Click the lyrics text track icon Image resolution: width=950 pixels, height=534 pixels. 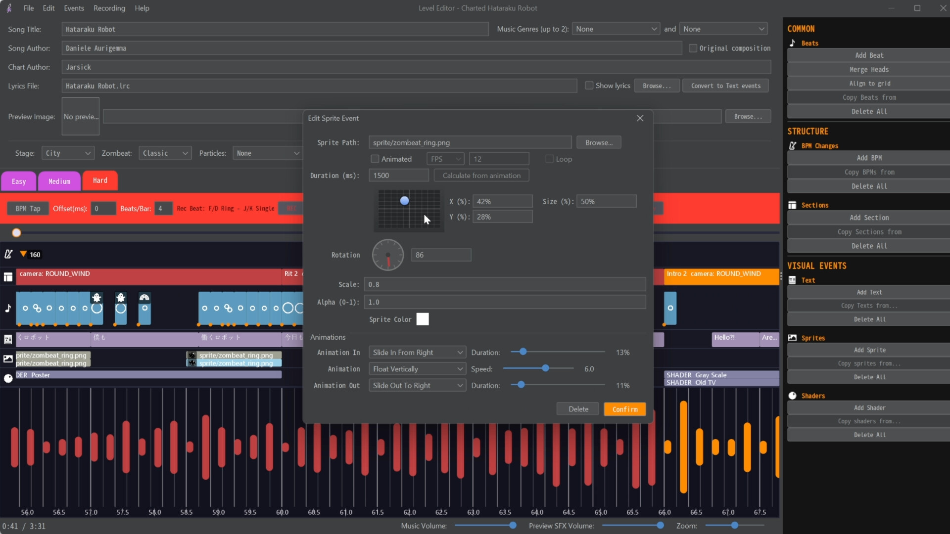(8, 340)
